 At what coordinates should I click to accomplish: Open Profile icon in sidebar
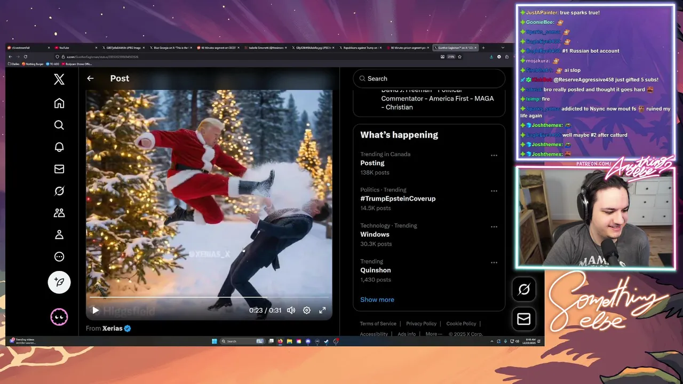pyautogui.click(x=59, y=235)
